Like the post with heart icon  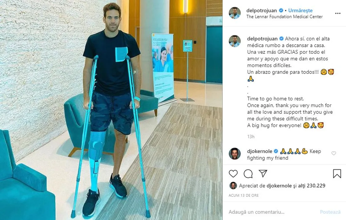pos(233,174)
